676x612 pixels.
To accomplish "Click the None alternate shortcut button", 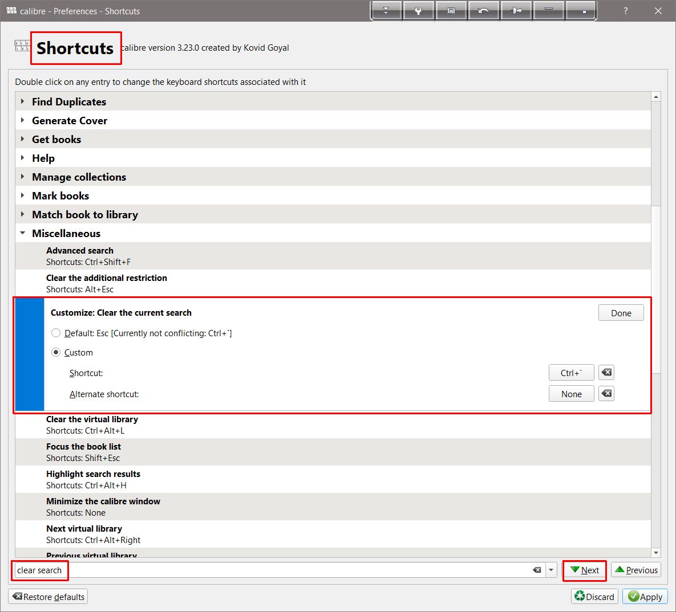I will click(x=571, y=394).
